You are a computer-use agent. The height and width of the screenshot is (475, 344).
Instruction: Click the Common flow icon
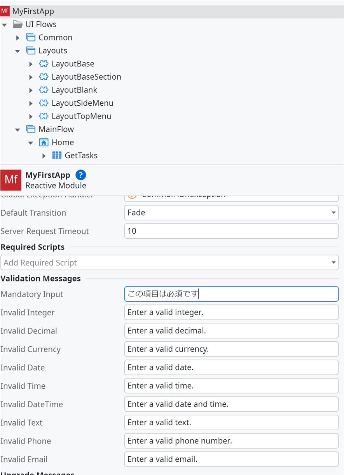(x=31, y=38)
